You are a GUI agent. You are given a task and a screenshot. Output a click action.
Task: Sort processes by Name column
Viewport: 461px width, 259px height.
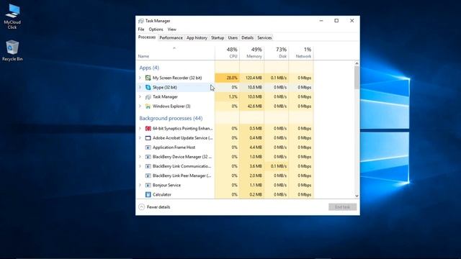(176, 53)
